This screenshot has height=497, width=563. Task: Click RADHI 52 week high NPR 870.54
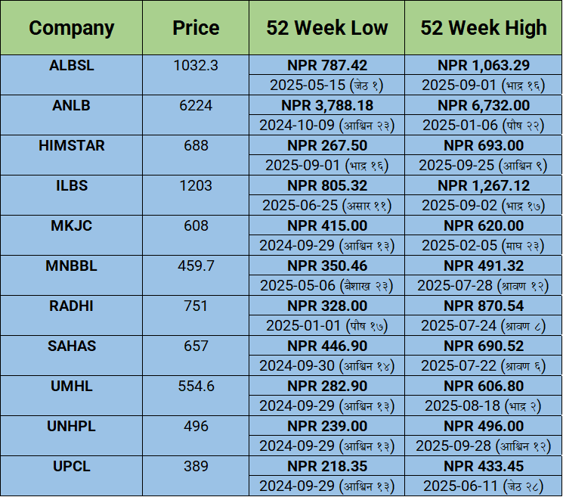pyautogui.click(x=484, y=306)
